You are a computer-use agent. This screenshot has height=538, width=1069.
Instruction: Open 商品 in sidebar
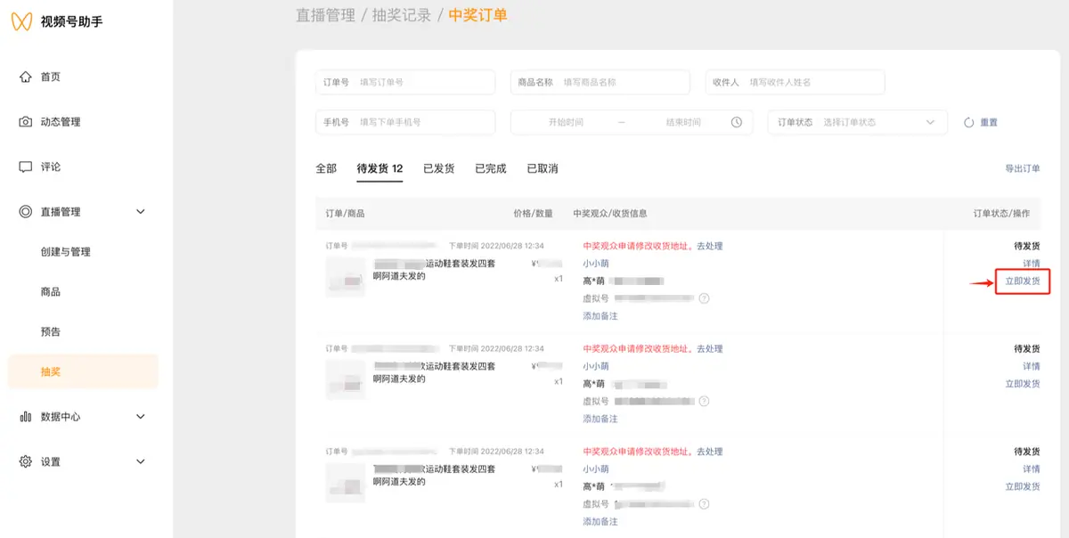click(x=51, y=292)
